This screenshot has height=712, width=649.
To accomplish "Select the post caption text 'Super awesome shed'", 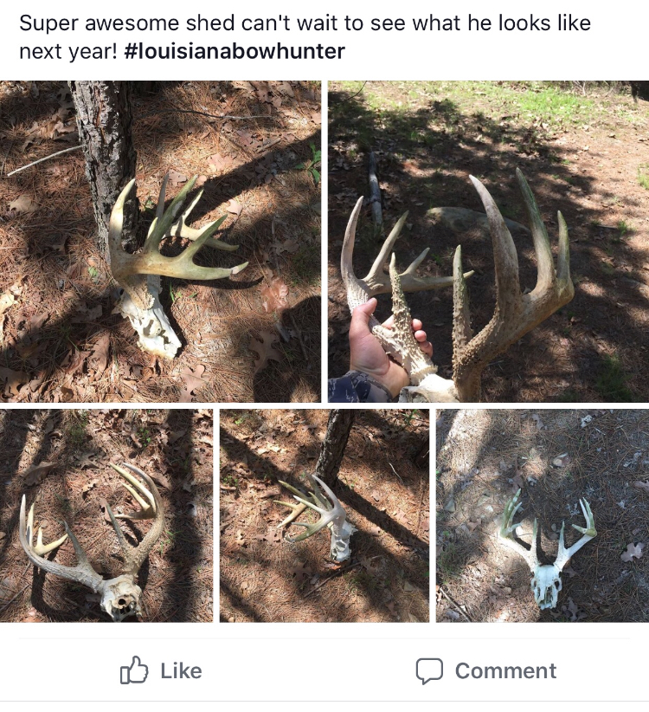I will [133, 23].
